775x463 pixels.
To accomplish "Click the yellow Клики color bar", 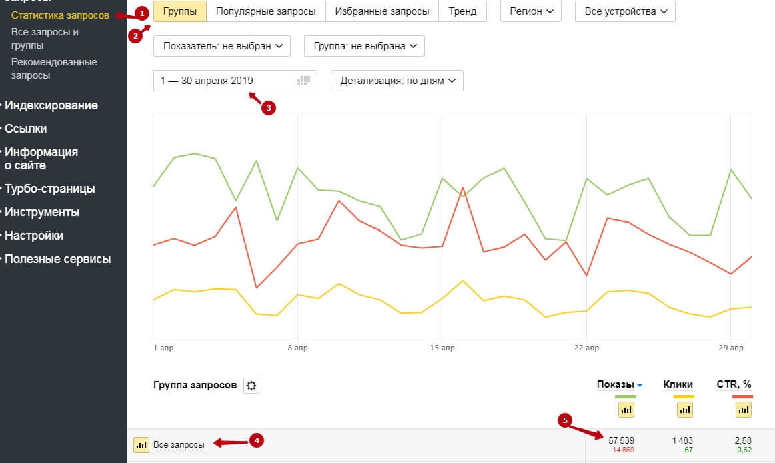I will click(x=684, y=396).
